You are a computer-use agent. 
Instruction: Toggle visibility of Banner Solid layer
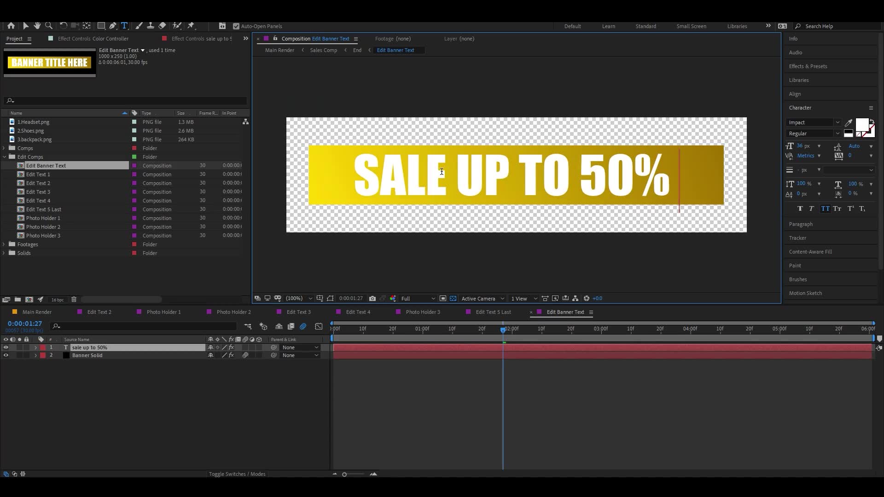[5, 355]
